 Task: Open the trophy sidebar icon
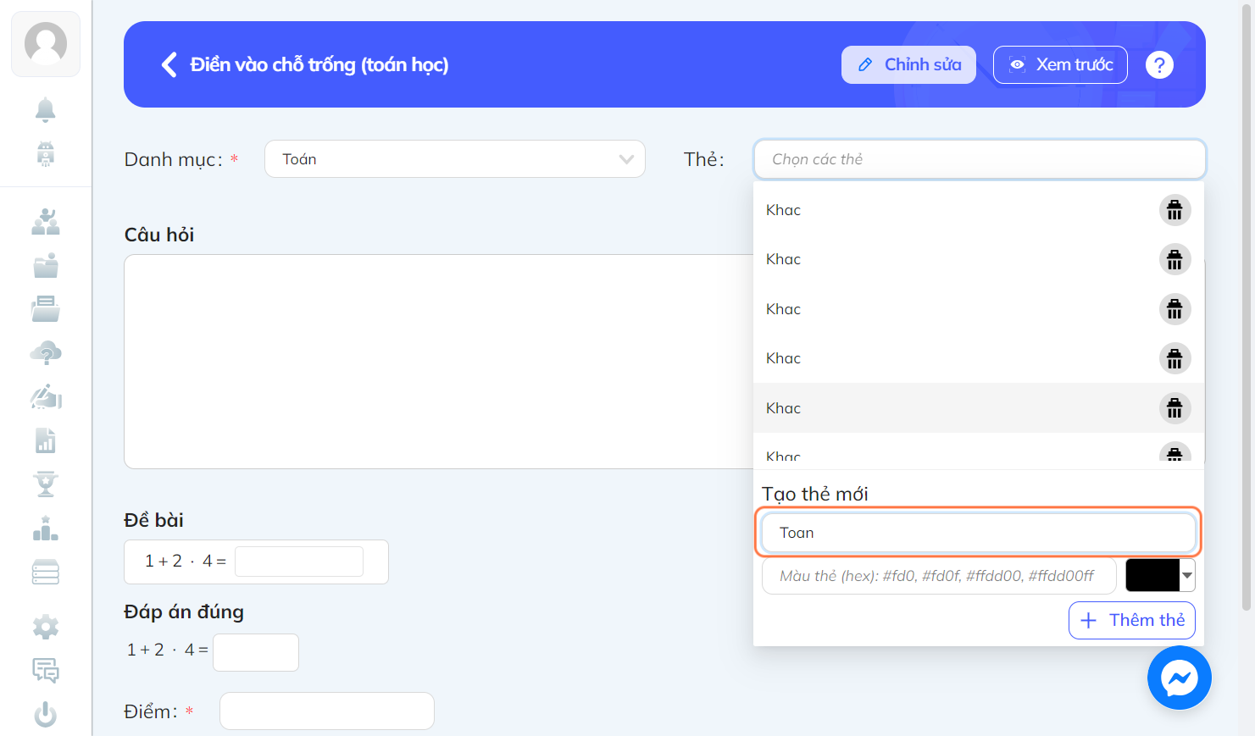(46, 484)
